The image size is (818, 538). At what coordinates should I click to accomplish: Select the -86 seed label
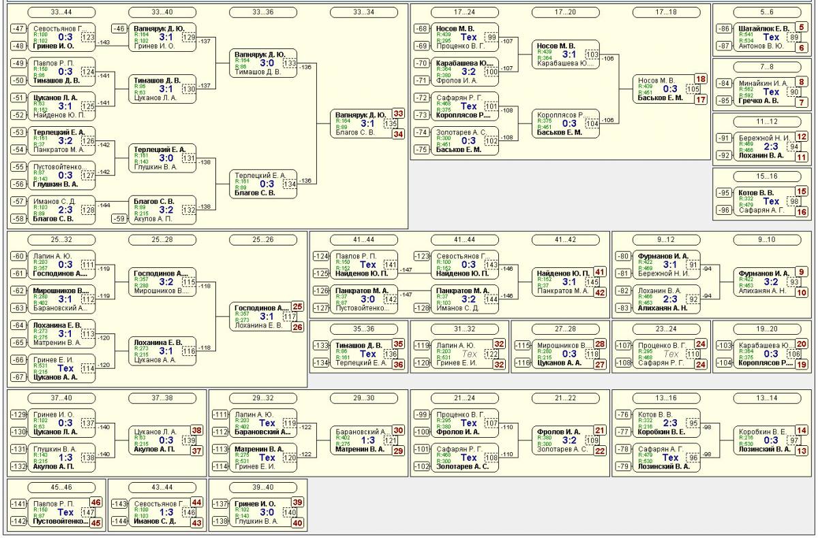[x=724, y=29]
